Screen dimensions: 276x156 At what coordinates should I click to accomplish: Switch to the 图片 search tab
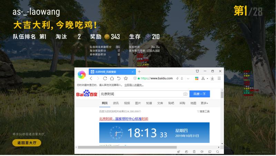coord(138,103)
